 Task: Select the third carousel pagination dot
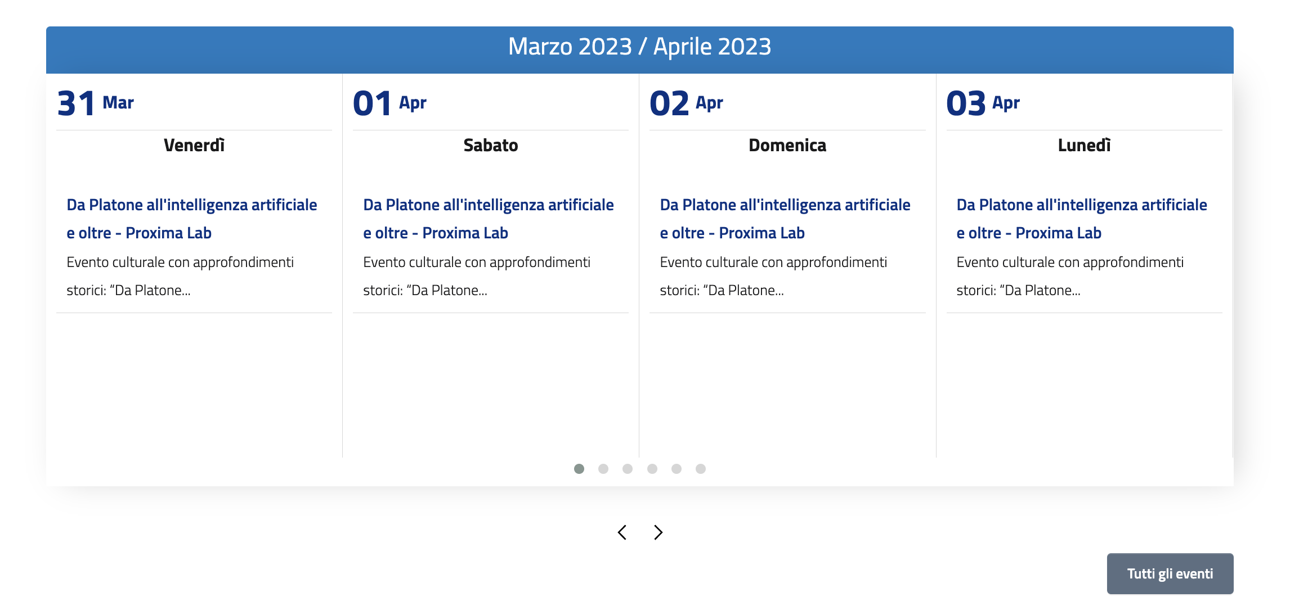(x=628, y=469)
